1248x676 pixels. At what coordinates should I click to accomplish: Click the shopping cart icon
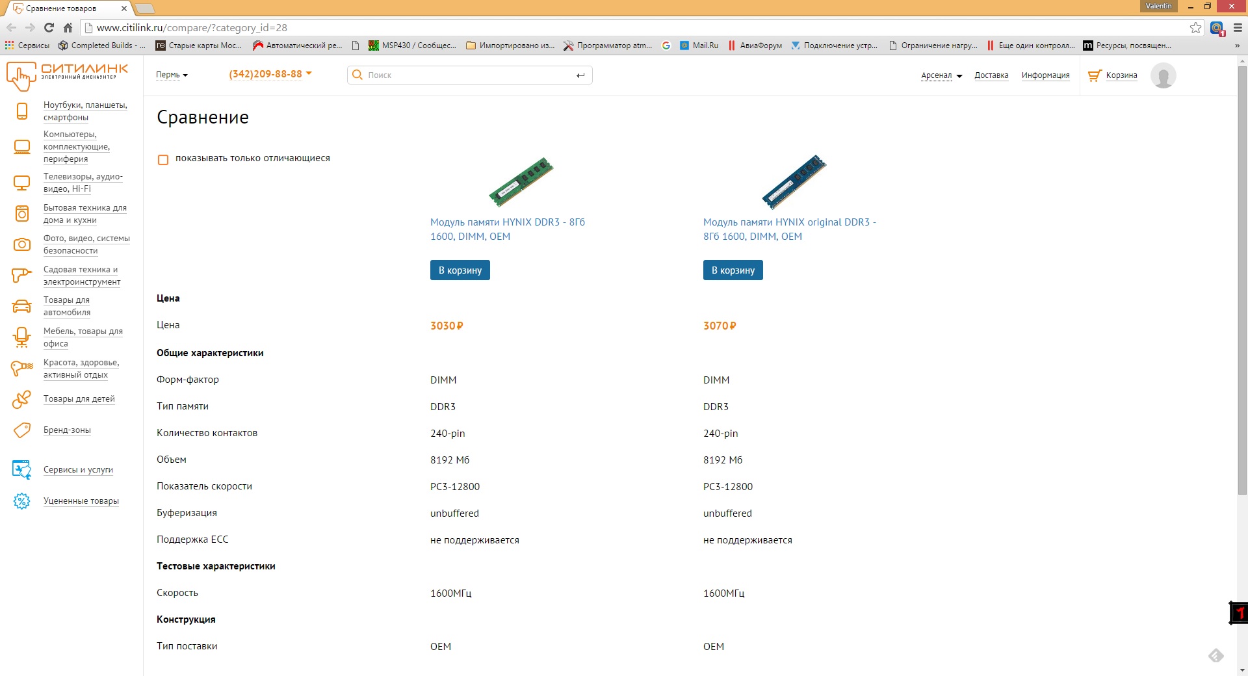[x=1095, y=75]
